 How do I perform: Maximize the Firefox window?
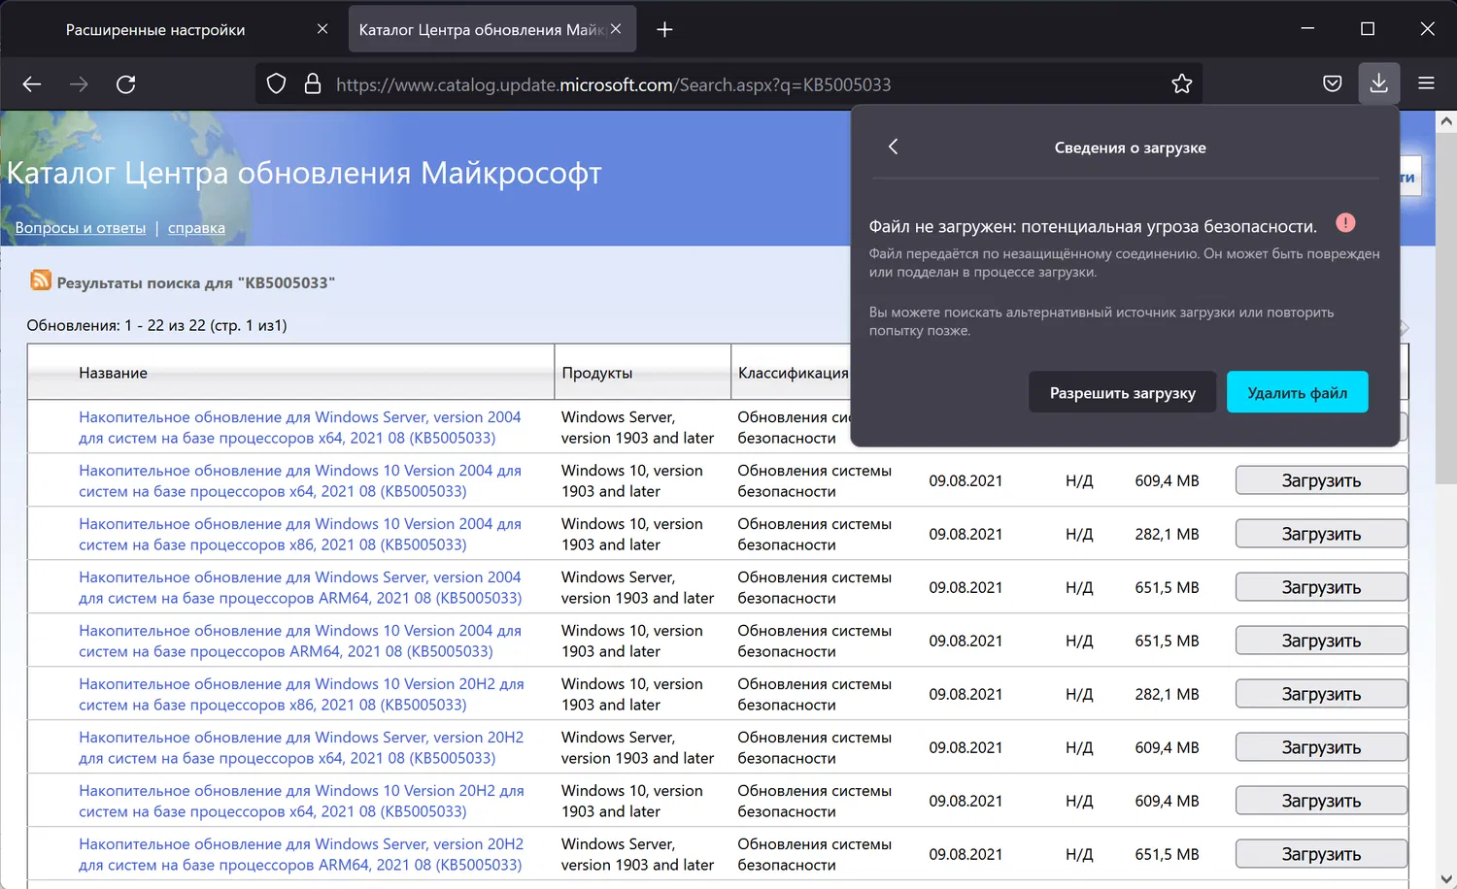(1368, 29)
